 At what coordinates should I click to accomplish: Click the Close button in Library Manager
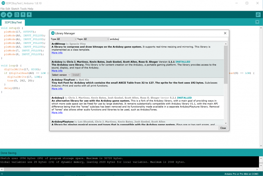[x=223, y=128]
